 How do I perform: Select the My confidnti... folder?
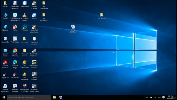coord(44,17)
